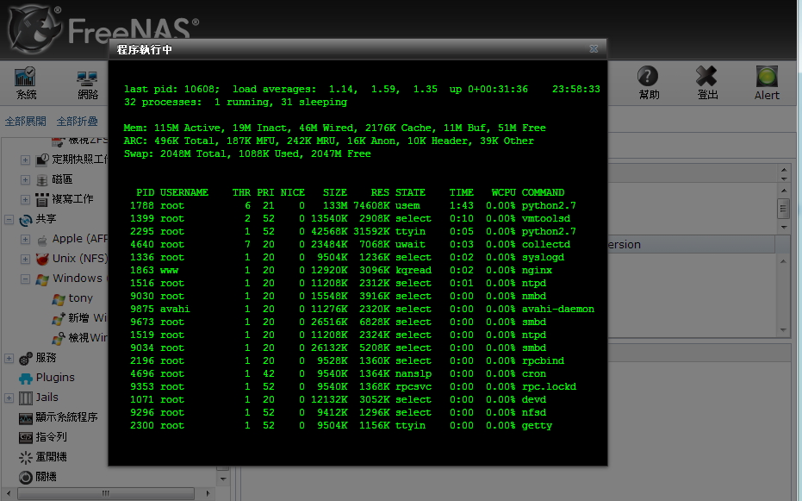This screenshot has height=501, width=802.
Task: Open the 幫助 (Help) icon
Action: 649,83
